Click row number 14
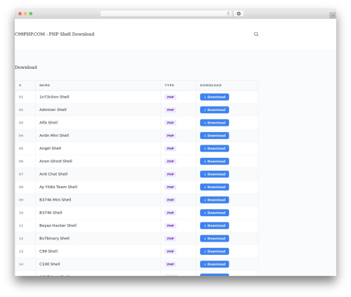 21,264
